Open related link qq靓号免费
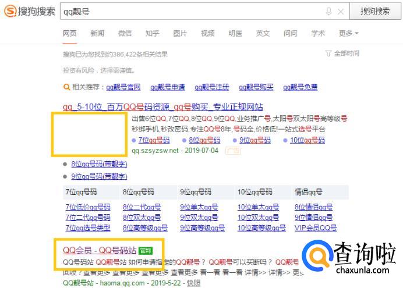 (x=300, y=87)
